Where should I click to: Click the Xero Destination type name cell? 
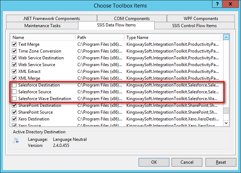pyautogui.click(x=173, y=119)
